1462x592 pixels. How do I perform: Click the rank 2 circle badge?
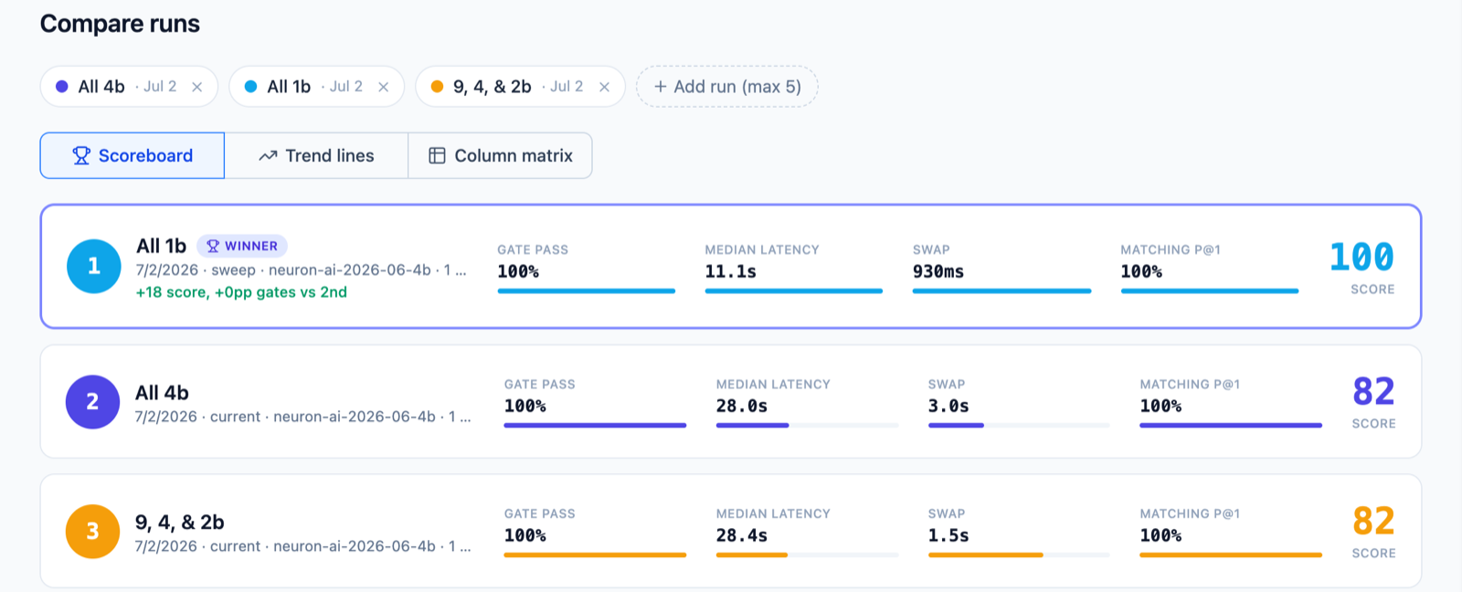click(x=92, y=401)
